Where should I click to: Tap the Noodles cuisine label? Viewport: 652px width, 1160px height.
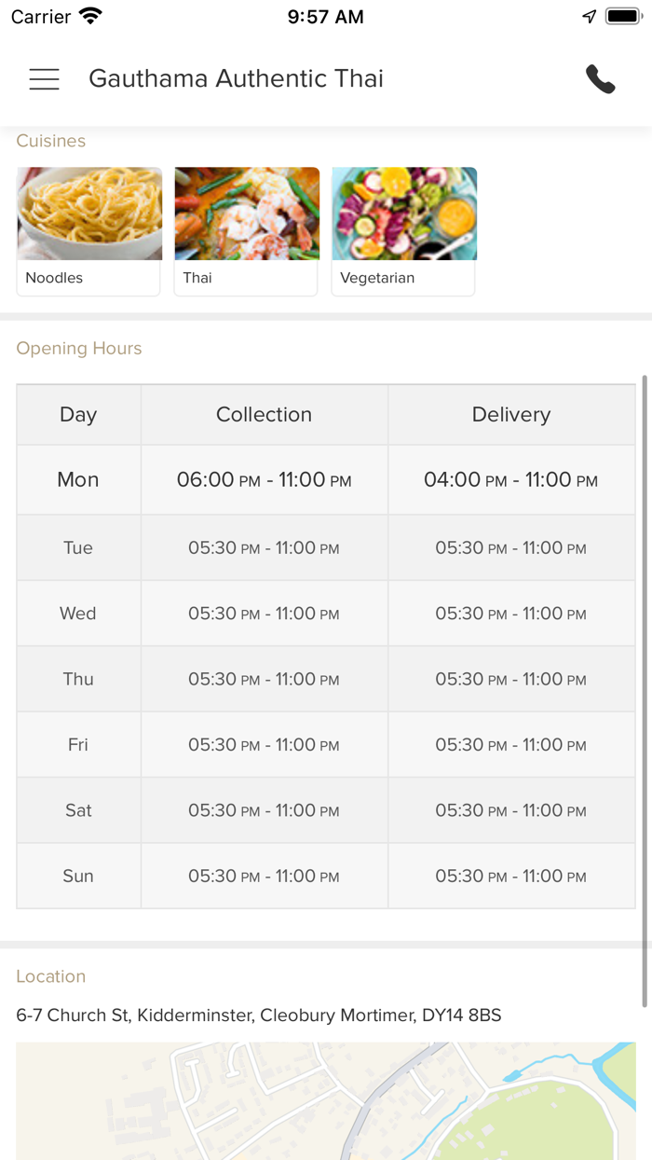click(x=54, y=278)
